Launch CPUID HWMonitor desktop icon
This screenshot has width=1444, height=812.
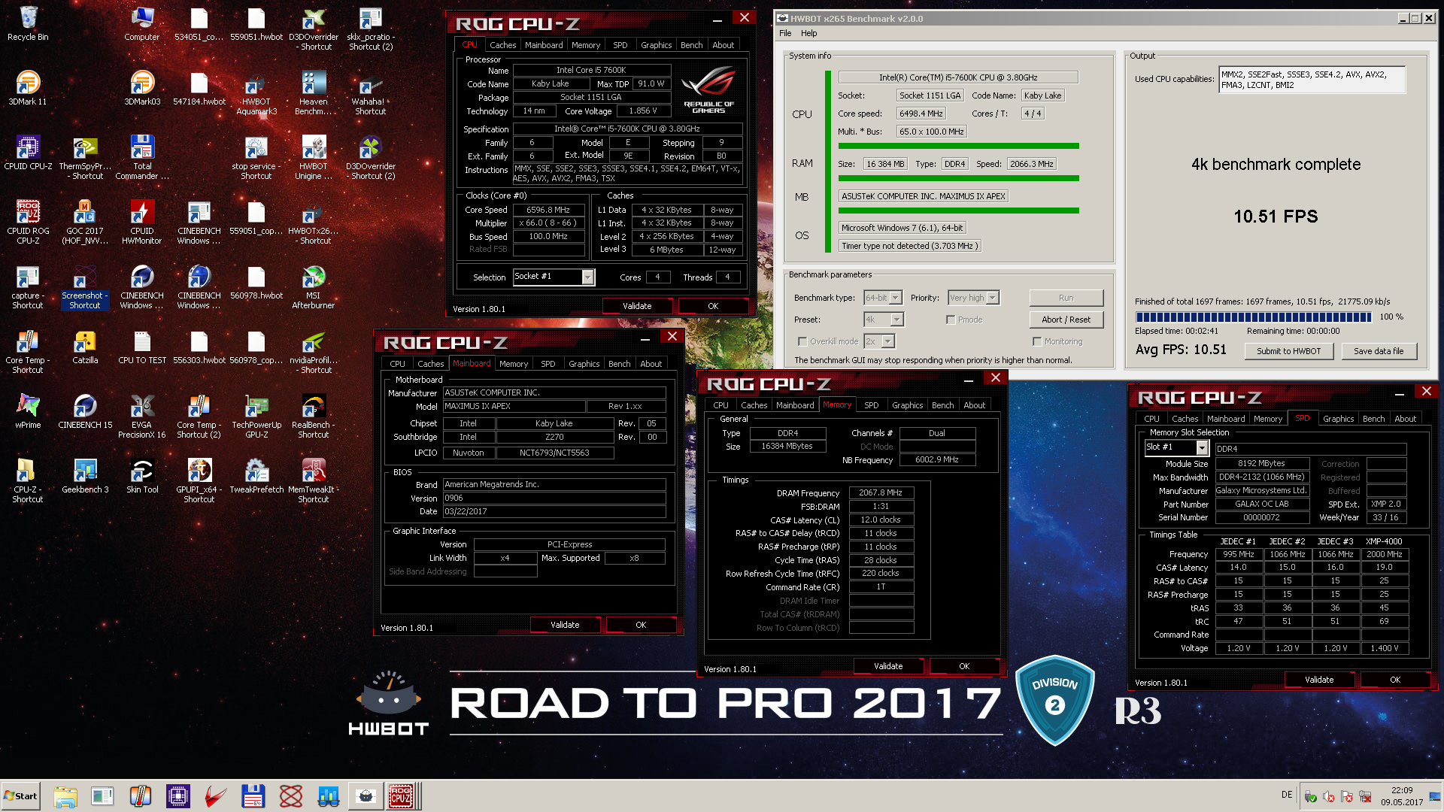pos(142,223)
